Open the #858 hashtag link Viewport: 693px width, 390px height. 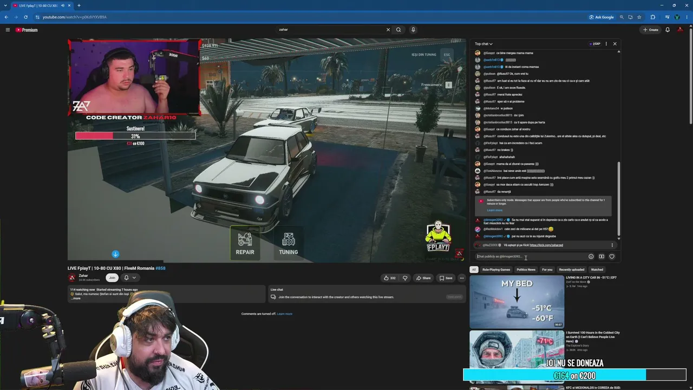point(160,268)
